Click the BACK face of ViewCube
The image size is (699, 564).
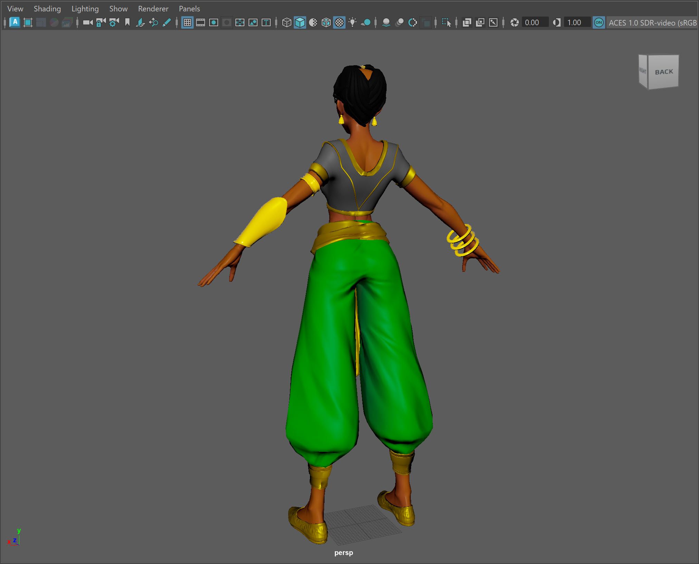pyautogui.click(x=663, y=72)
